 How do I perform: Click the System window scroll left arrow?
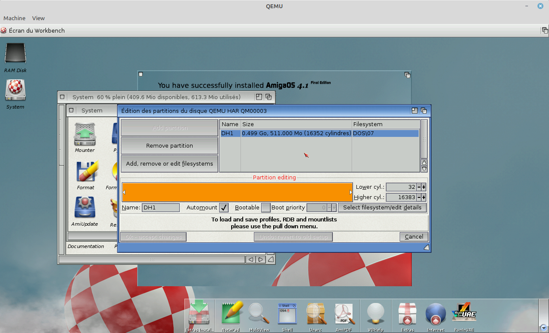pos(251,260)
